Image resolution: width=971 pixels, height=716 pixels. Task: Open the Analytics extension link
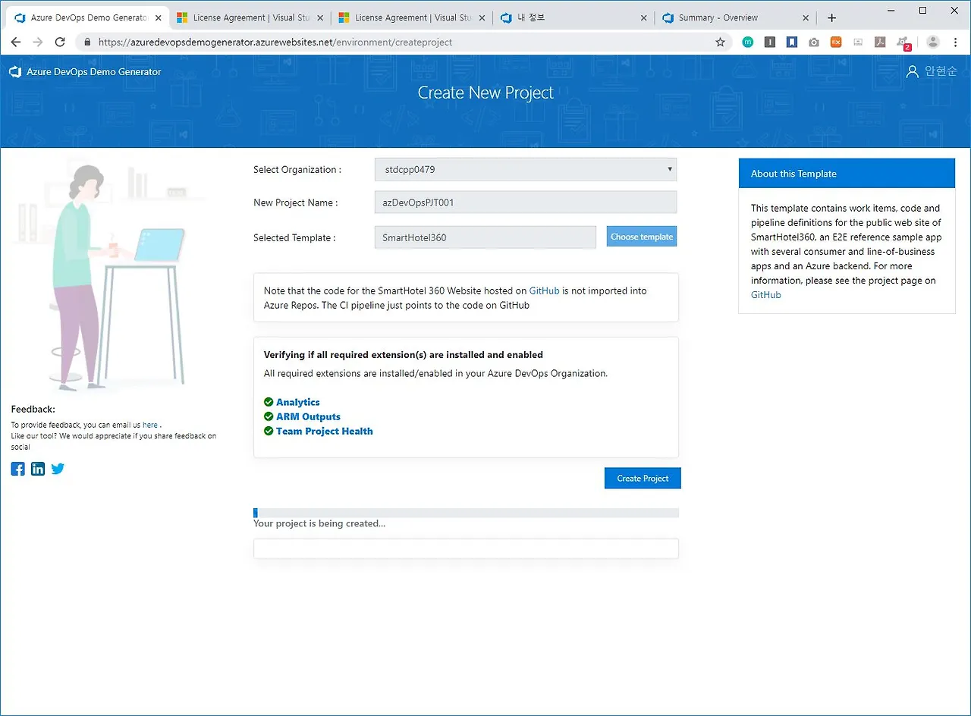point(297,403)
